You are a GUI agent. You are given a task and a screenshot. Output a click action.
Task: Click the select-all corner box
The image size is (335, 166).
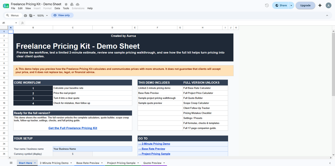point(4,28)
